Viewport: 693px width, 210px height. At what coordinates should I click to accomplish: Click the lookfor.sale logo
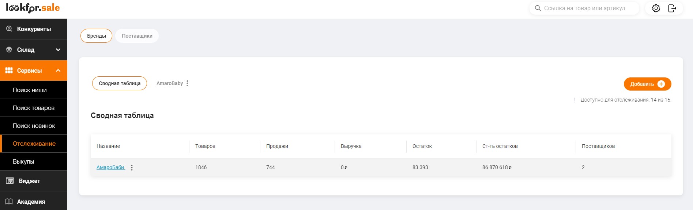(33, 8)
